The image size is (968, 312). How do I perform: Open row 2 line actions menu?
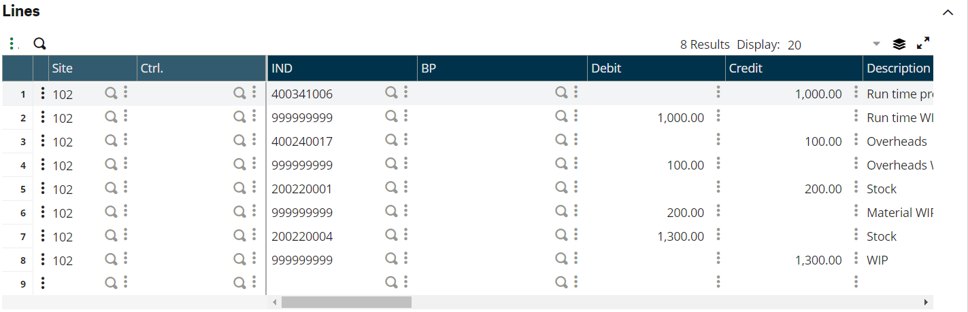click(x=43, y=117)
